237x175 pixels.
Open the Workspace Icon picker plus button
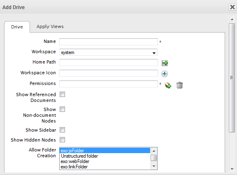tap(165, 74)
